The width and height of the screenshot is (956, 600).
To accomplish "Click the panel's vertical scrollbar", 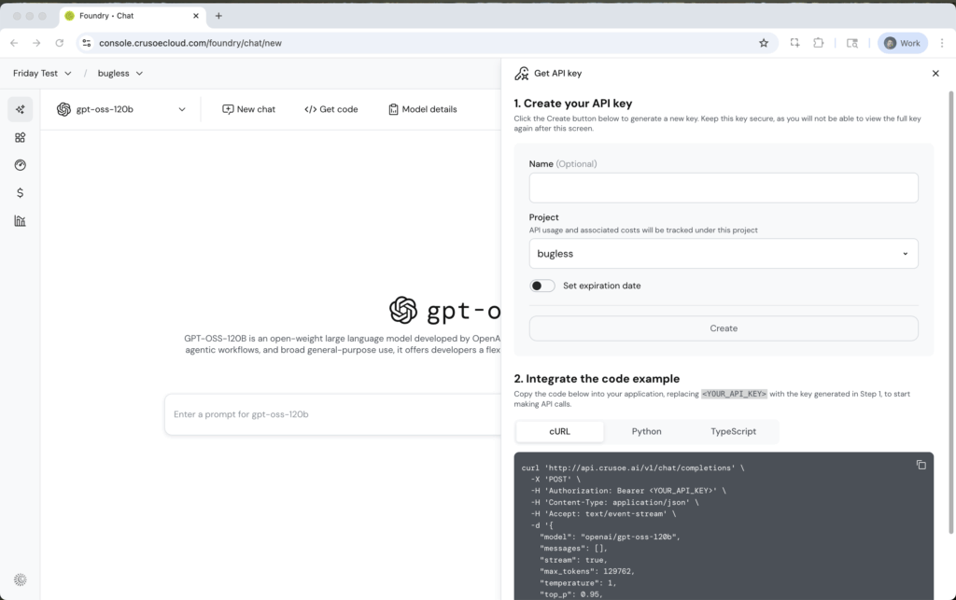I will tap(950, 311).
